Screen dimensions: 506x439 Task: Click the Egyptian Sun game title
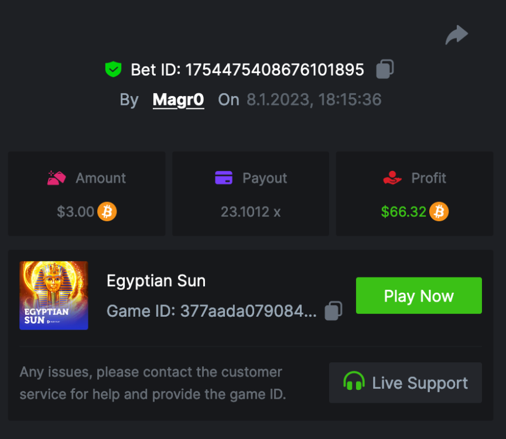(x=156, y=281)
